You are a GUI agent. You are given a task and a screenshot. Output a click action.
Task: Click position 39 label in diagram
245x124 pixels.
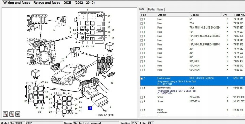[112, 83]
